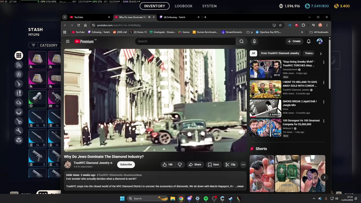Click the TraxNYC channel avatar

click(68, 164)
